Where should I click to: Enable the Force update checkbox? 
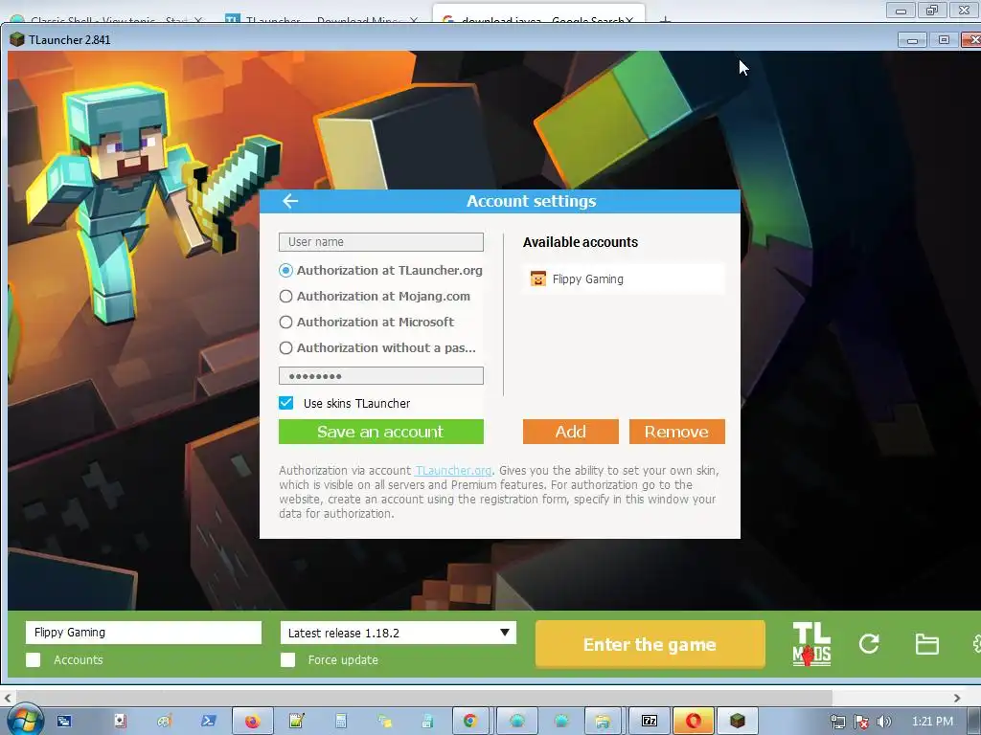point(287,660)
